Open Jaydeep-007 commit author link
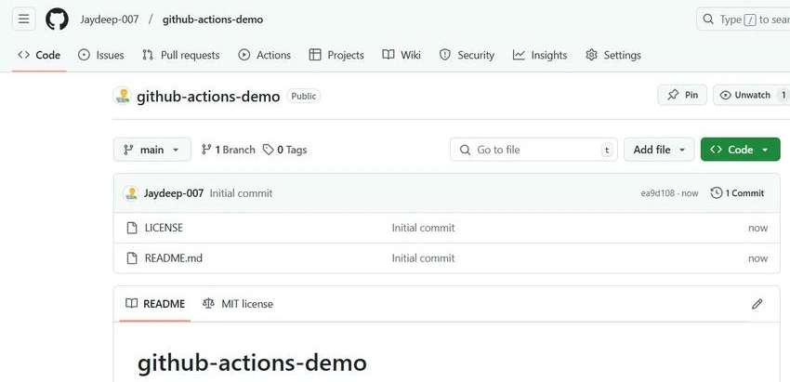Viewport: 790px width, 382px height. [174, 193]
